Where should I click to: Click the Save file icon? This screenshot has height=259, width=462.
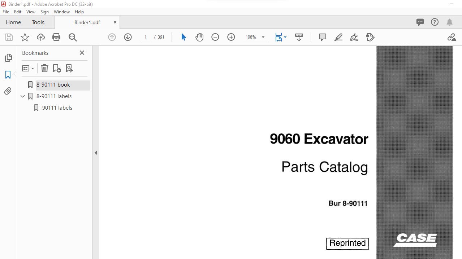click(x=9, y=37)
